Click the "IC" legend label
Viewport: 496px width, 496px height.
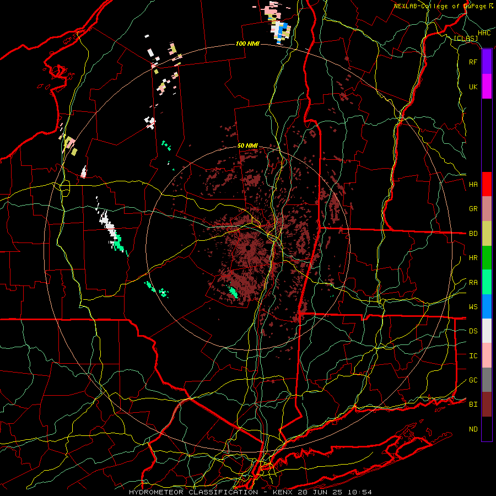click(473, 356)
